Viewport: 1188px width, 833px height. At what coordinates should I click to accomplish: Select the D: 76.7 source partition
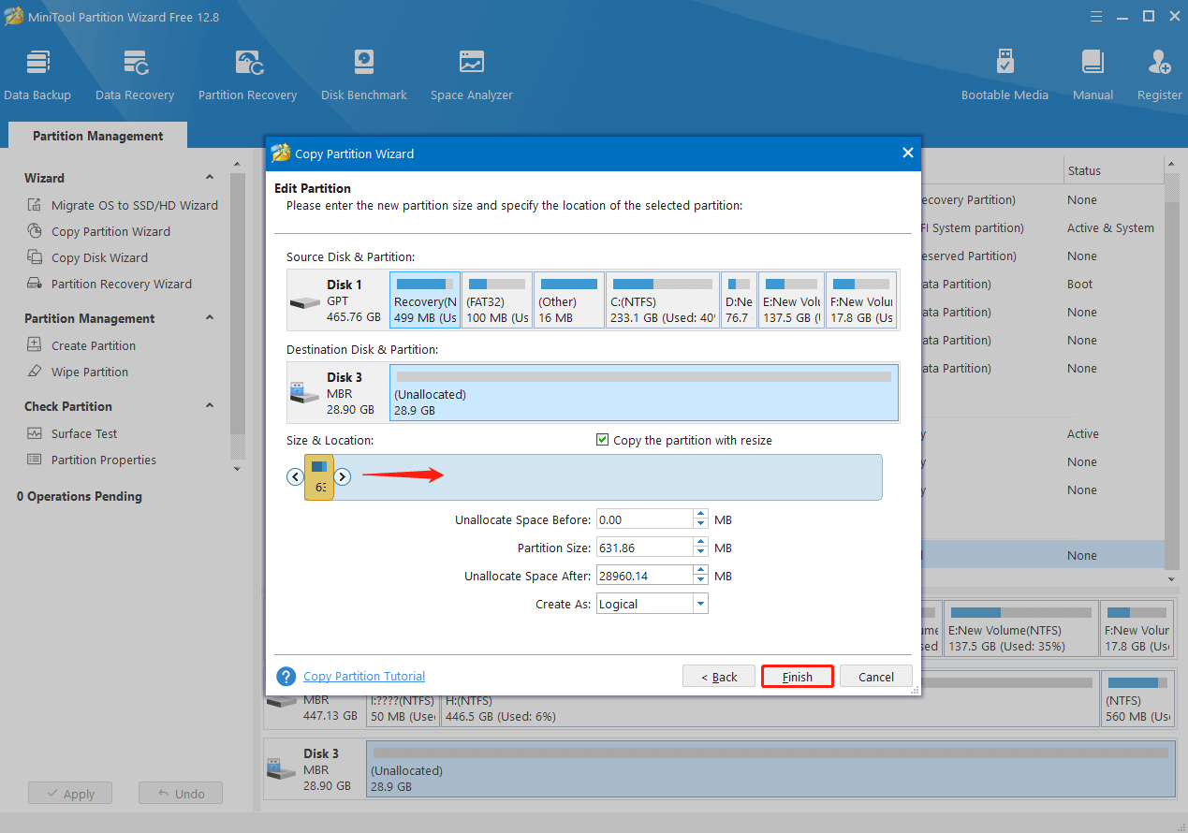(739, 300)
